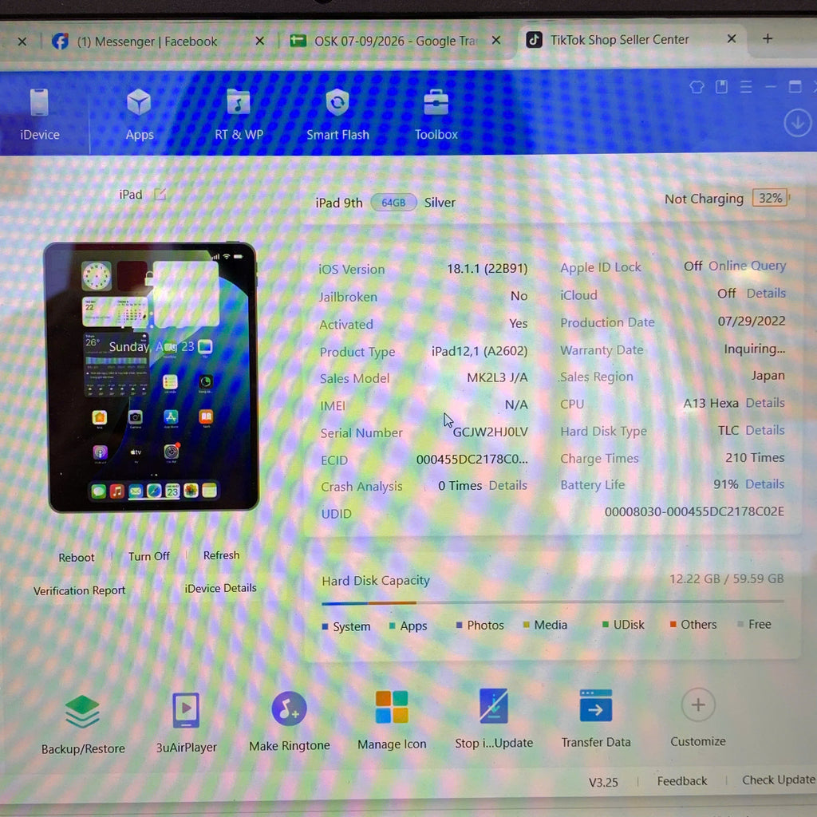This screenshot has width=817, height=817.
Task: Open Crash Analysis Details link
Action: 508,486
